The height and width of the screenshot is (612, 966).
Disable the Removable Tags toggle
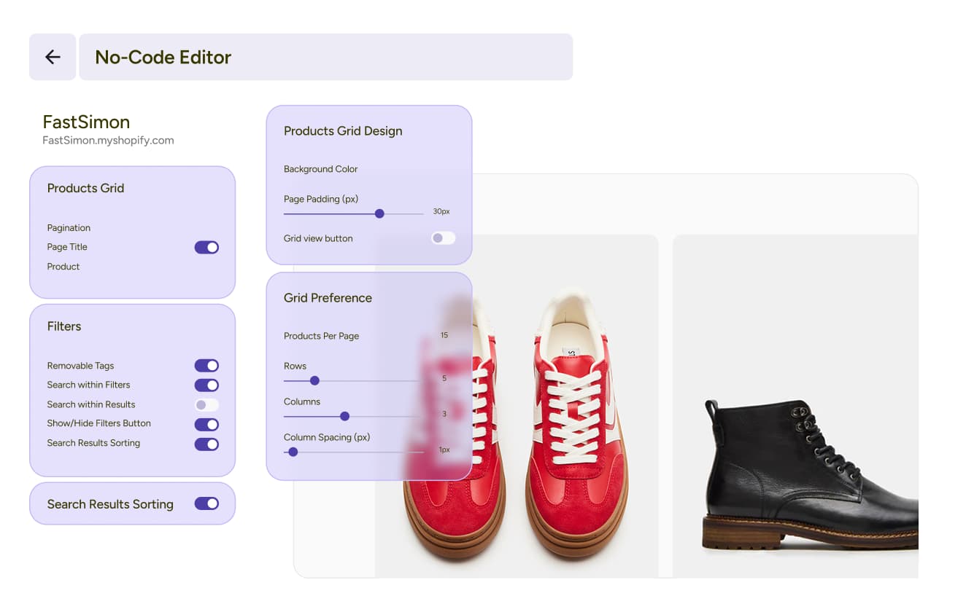(206, 366)
